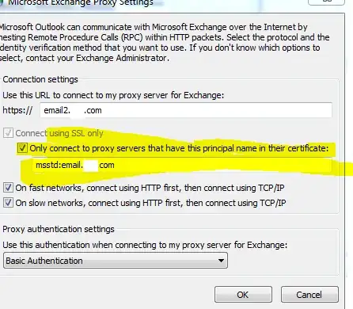Screen dimensions: 353x309
Task: Open the Basic Authentication combo box
Action: point(116,261)
